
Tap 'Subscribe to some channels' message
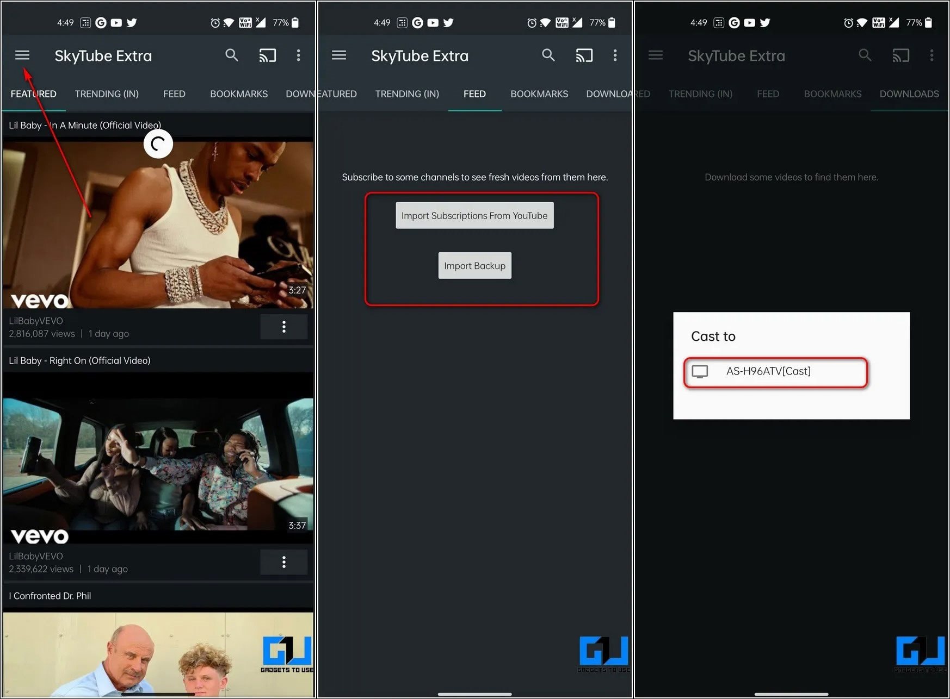point(474,177)
